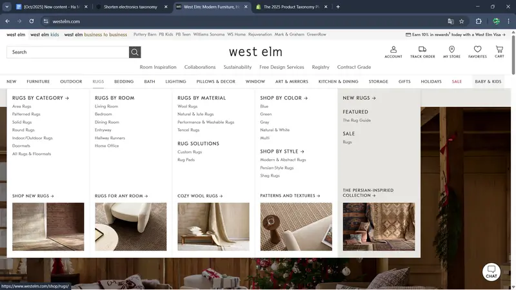
Task: Select the Blue color link
Action: (264, 106)
